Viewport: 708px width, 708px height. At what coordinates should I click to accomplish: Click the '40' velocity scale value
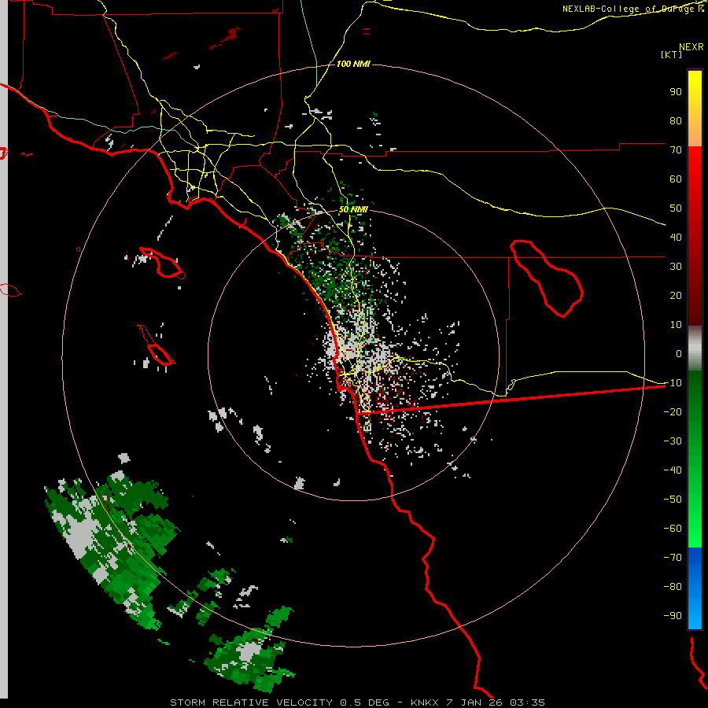676,238
